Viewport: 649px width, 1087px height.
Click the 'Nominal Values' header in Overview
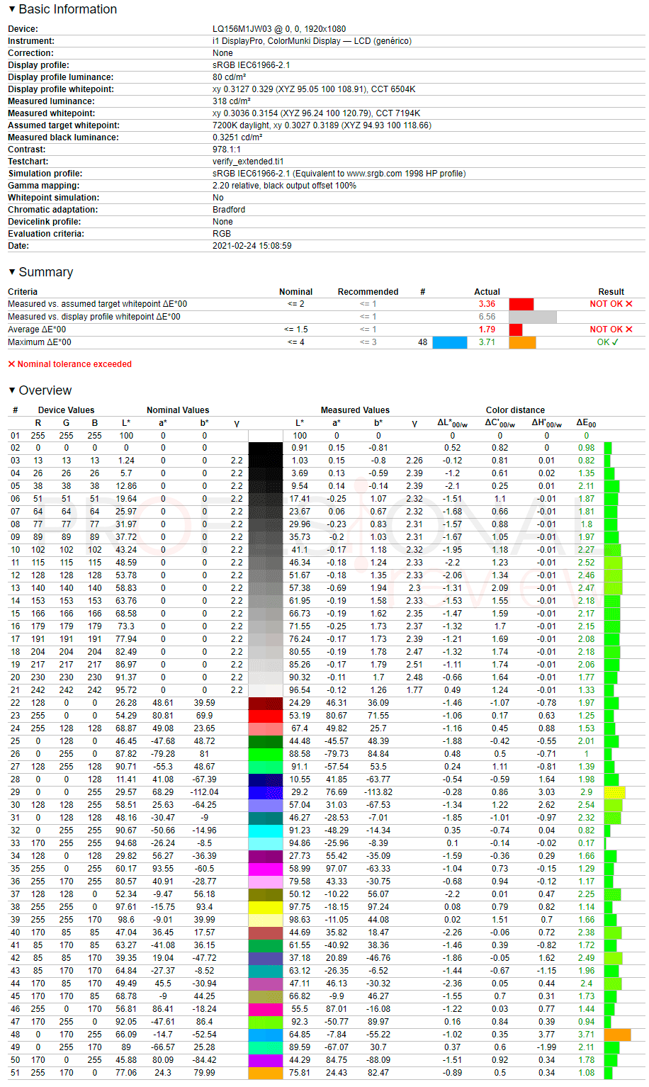point(178,410)
